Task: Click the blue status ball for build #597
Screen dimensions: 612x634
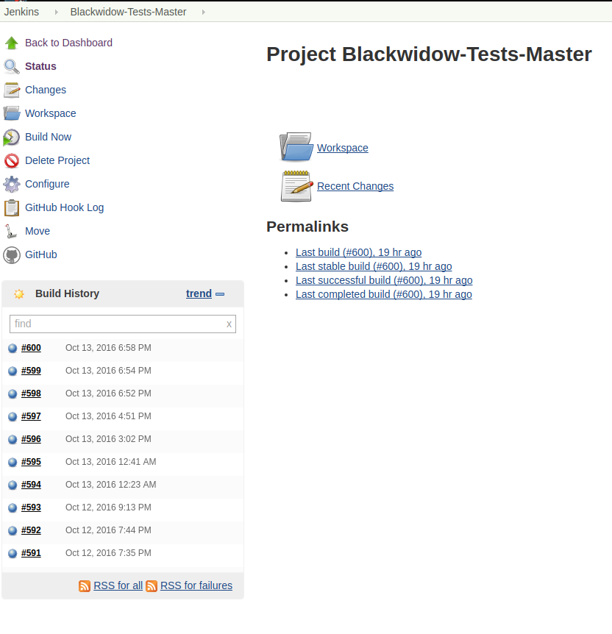Action: coord(13,416)
